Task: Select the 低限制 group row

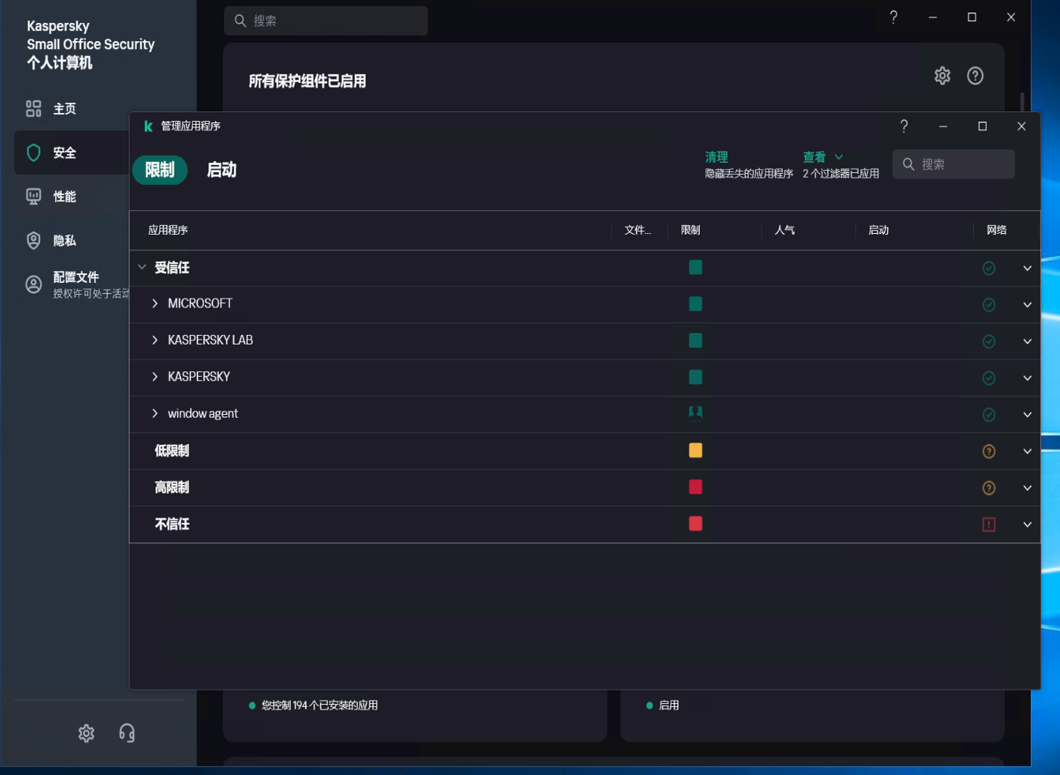Action: pyautogui.click(x=585, y=451)
